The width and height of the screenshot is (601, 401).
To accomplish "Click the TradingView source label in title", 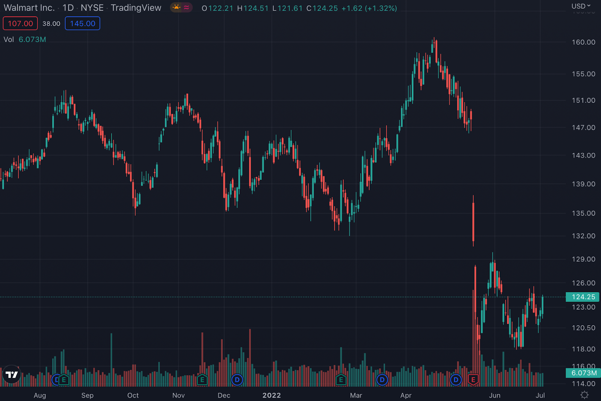I will (136, 8).
